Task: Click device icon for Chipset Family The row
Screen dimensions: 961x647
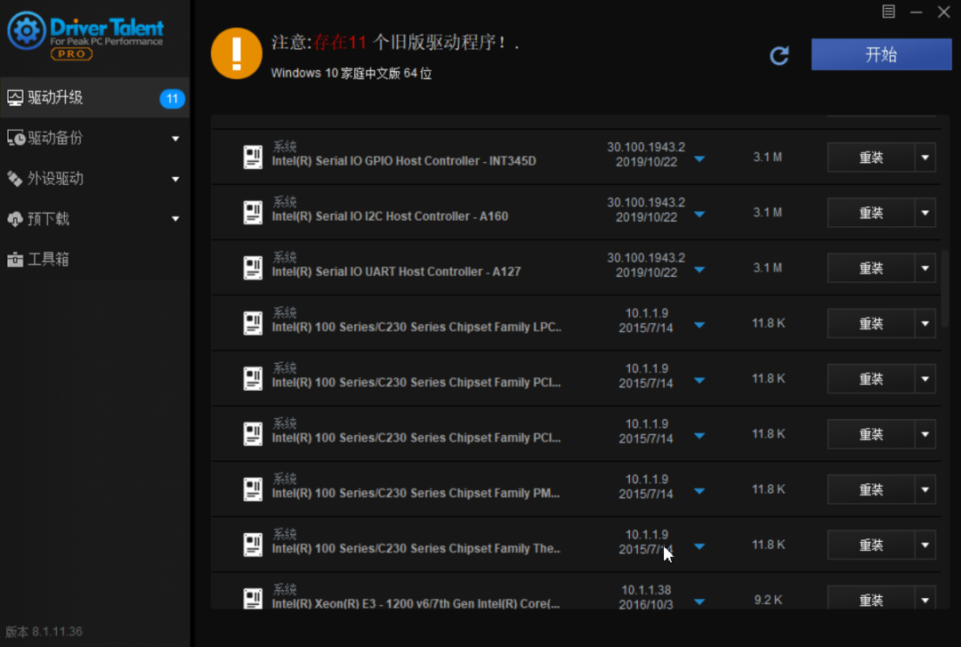Action: [x=253, y=545]
